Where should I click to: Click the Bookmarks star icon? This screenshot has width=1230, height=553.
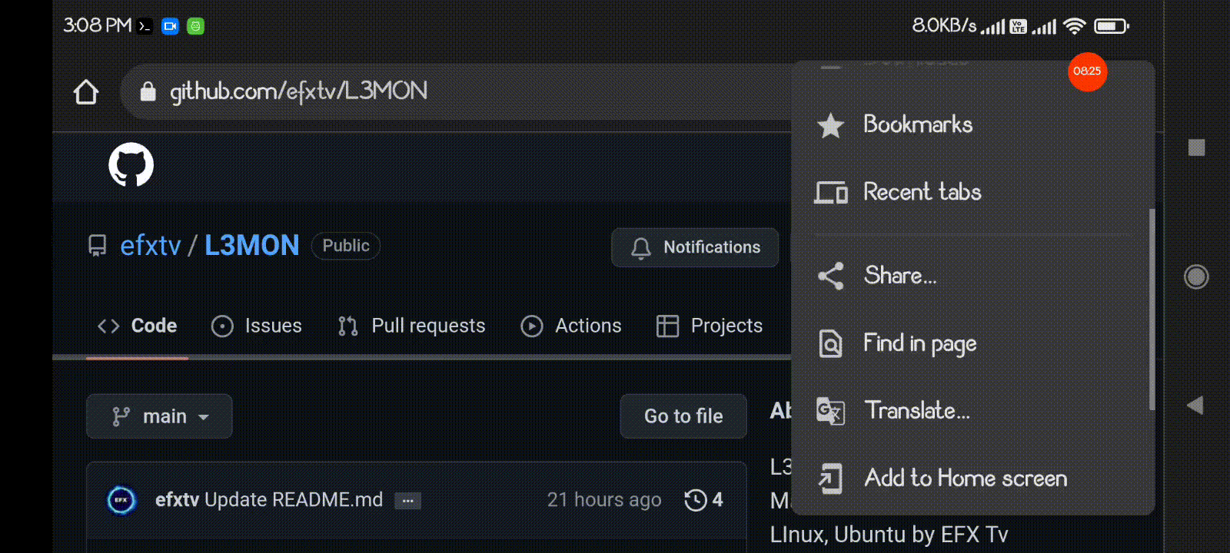(x=830, y=125)
